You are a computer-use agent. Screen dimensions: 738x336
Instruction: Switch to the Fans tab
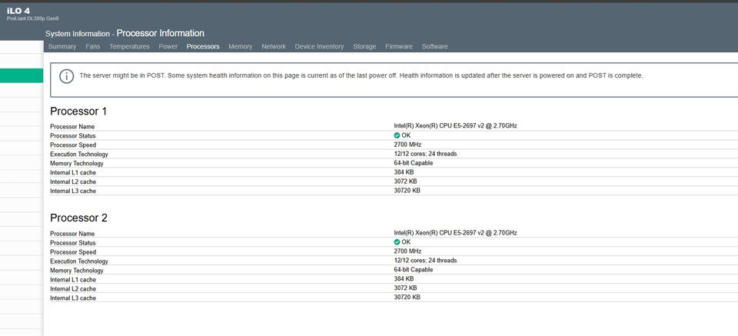93,47
